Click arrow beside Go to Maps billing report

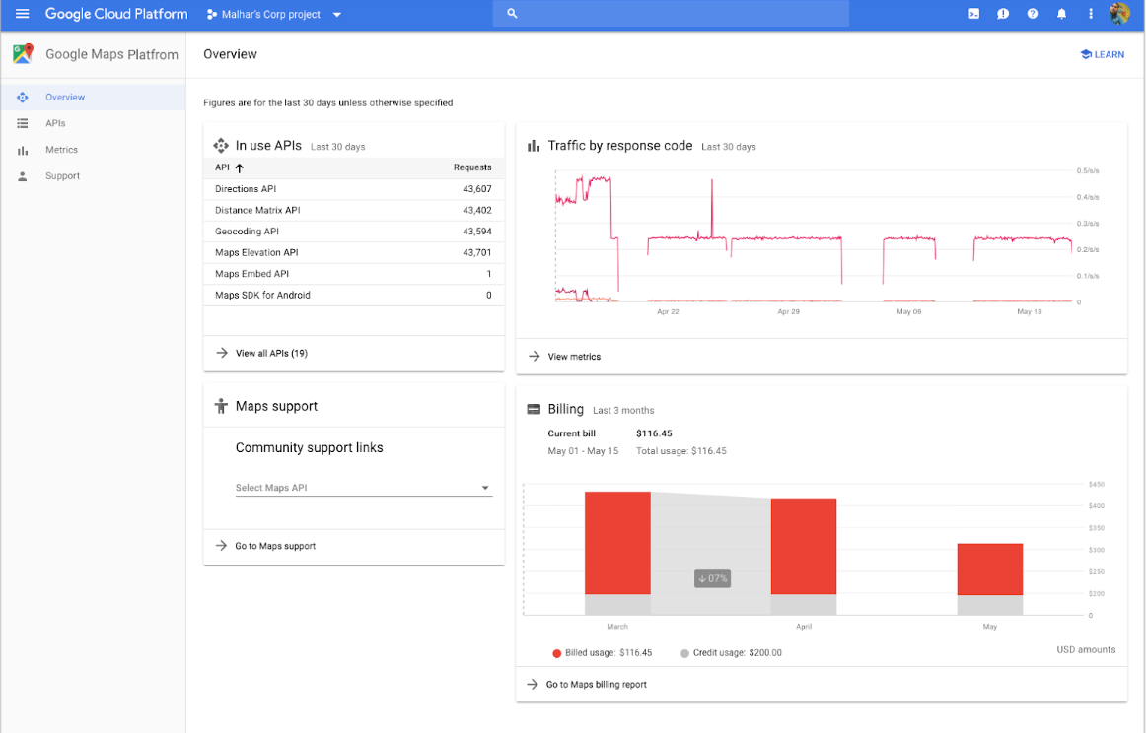click(533, 684)
